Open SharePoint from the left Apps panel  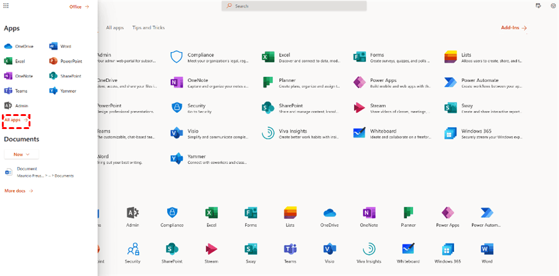65,76
